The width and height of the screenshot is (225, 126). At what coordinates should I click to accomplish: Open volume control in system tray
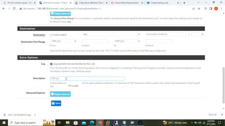(200, 122)
